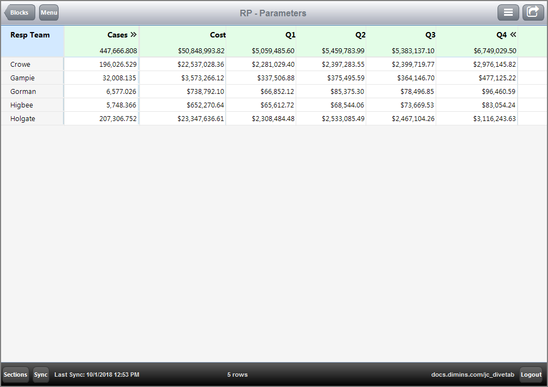Open the hamburger options menu
This screenshot has width=548, height=387.
[508, 12]
